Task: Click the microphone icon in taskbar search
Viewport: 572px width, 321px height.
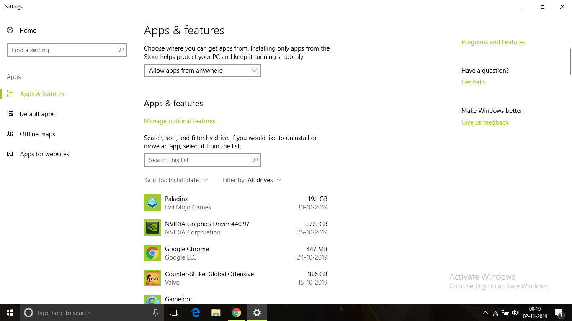Action: [156, 313]
